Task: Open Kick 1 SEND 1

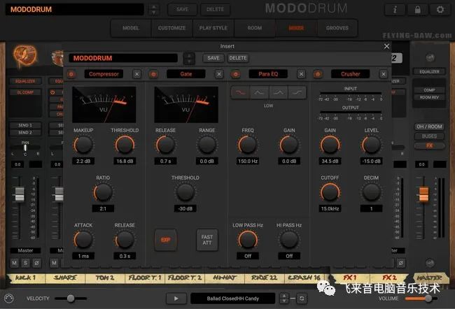Action: click(x=25, y=126)
